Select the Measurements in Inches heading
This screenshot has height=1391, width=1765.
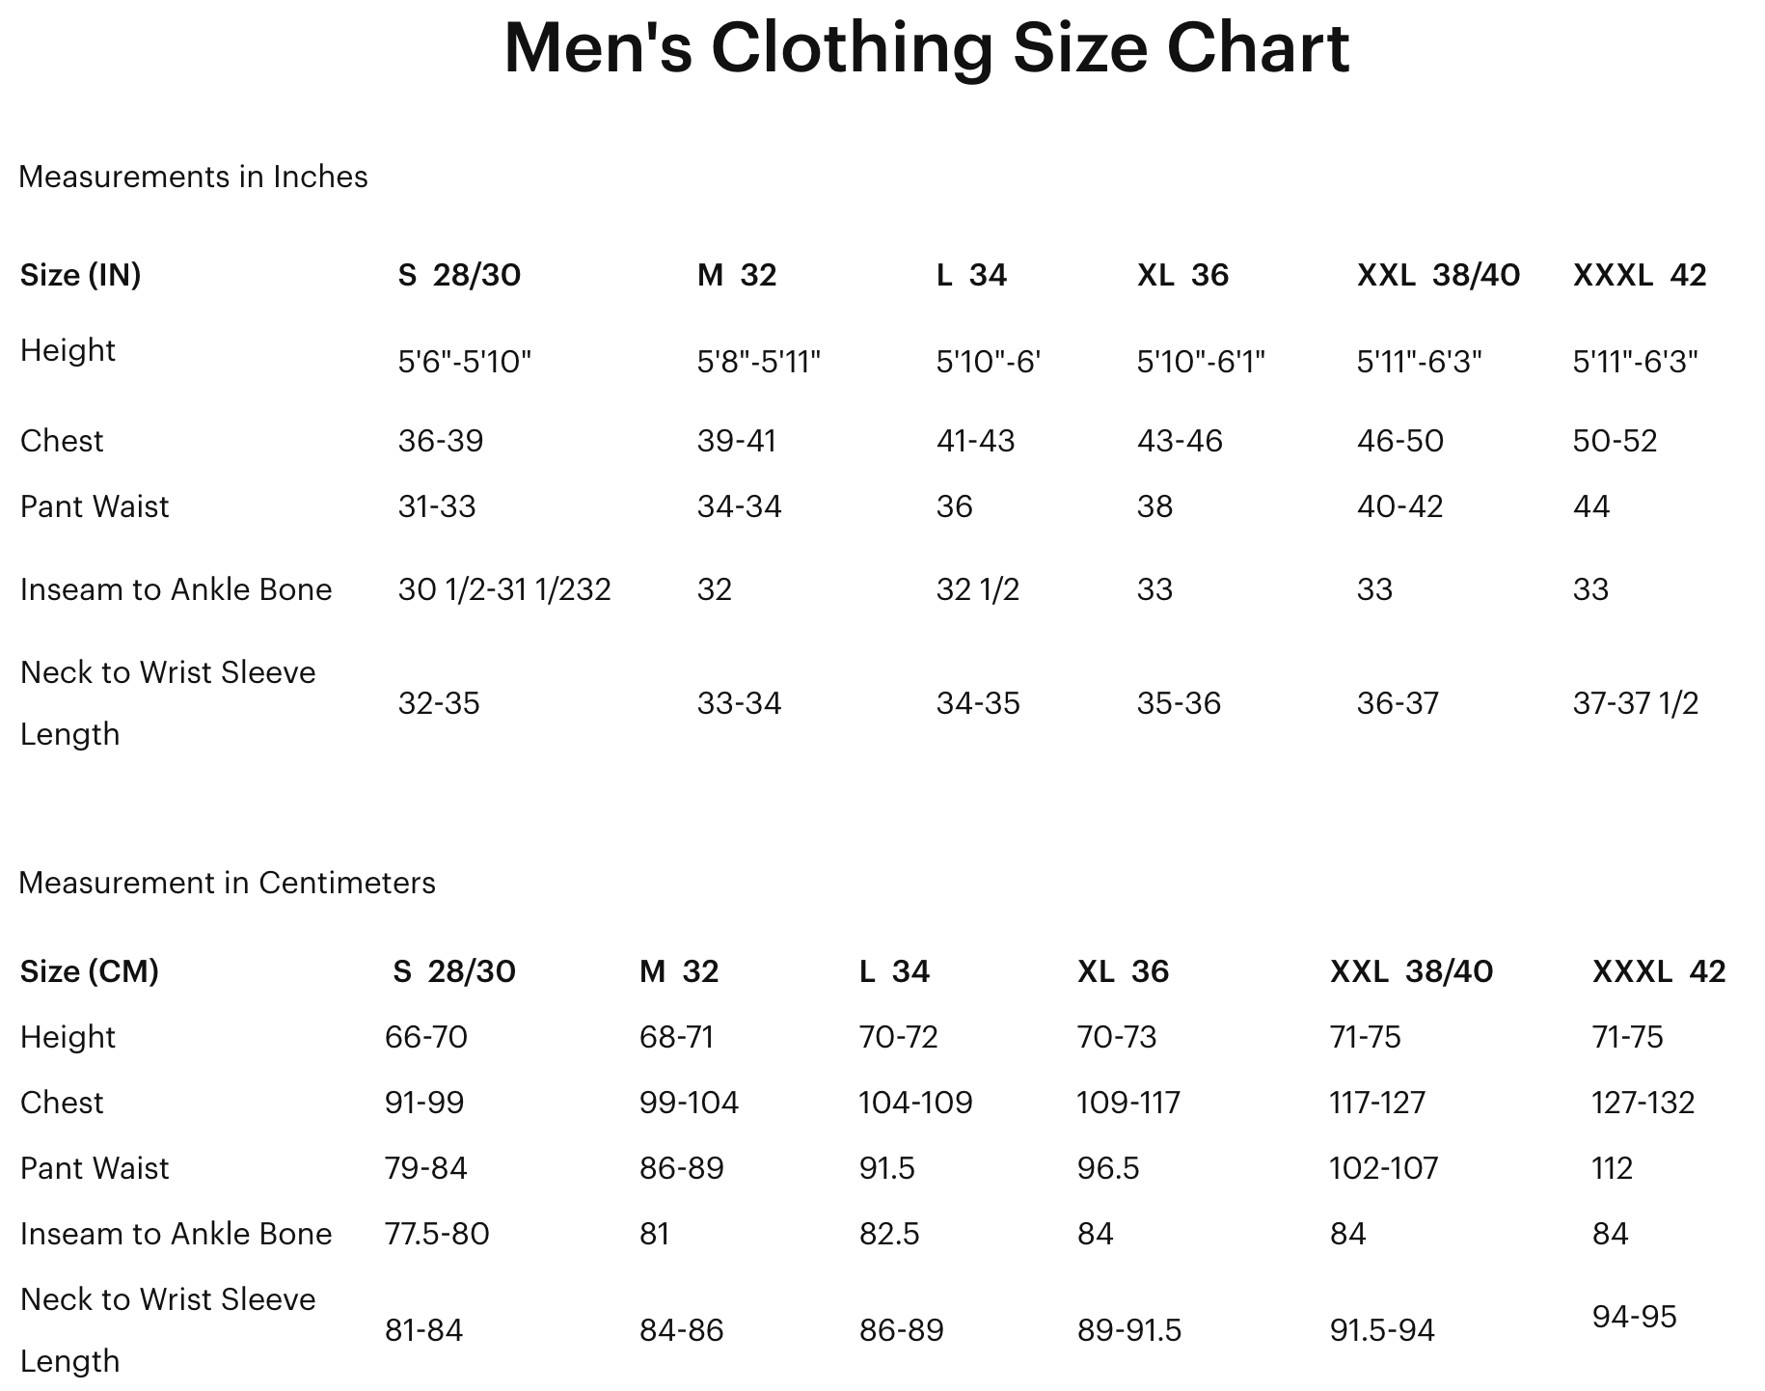(x=193, y=177)
